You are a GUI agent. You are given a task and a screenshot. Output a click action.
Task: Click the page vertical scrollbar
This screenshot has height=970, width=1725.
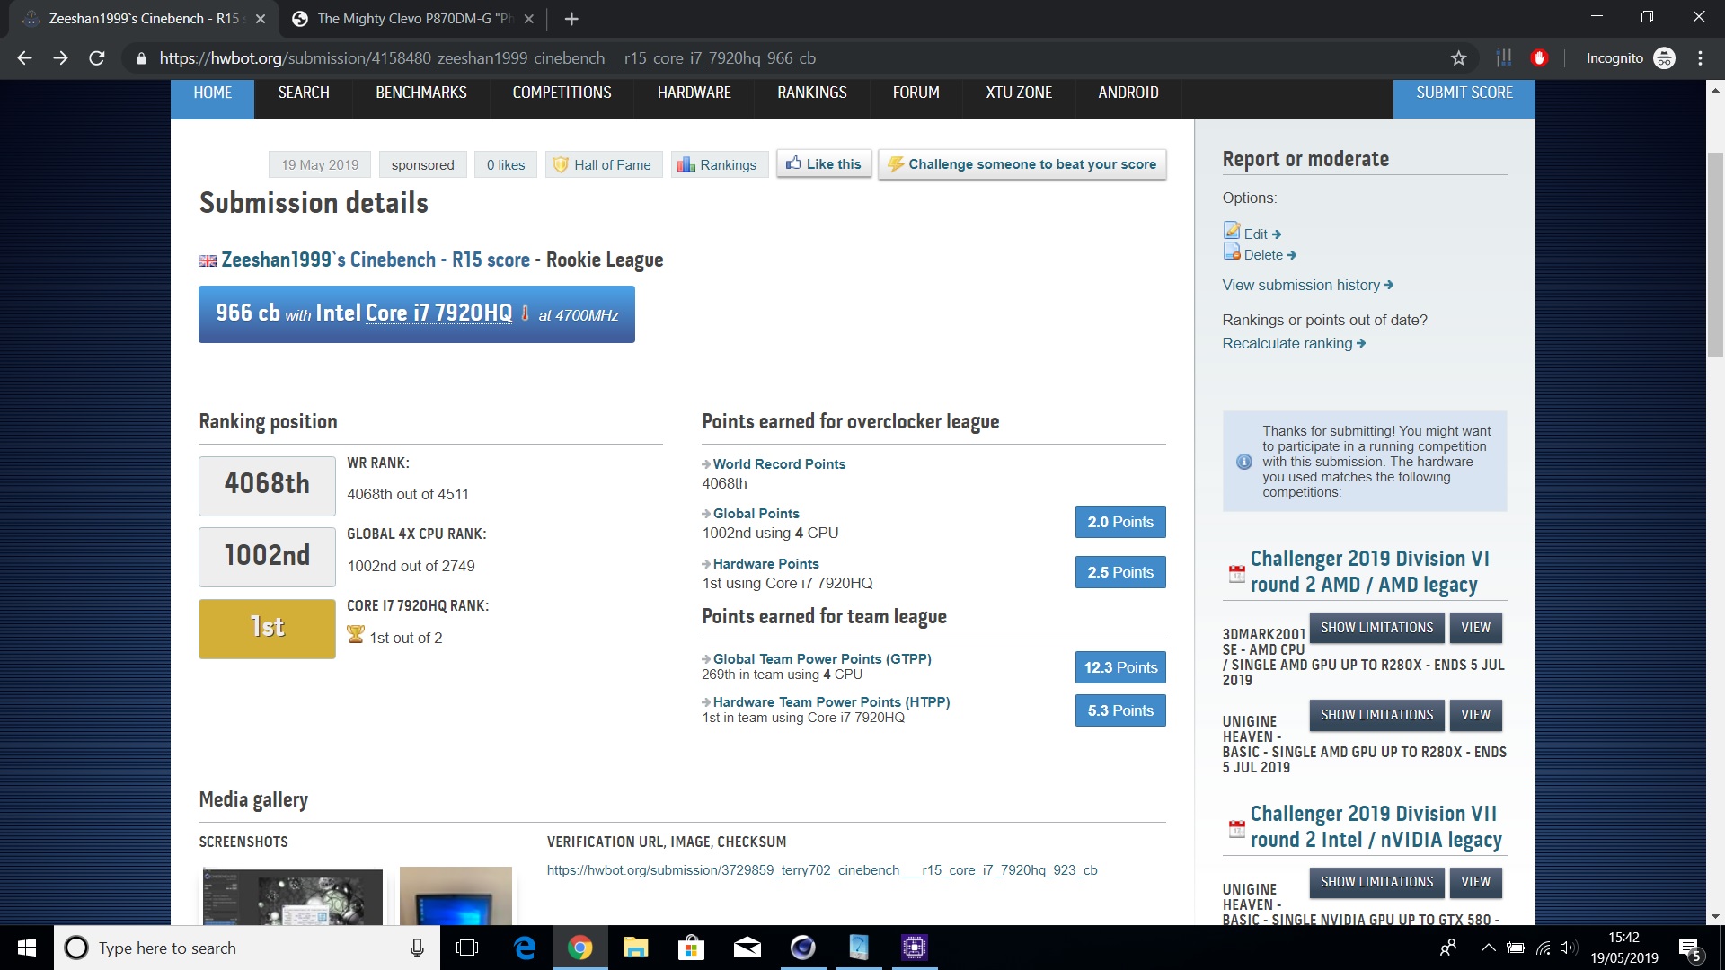pos(1715,256)
